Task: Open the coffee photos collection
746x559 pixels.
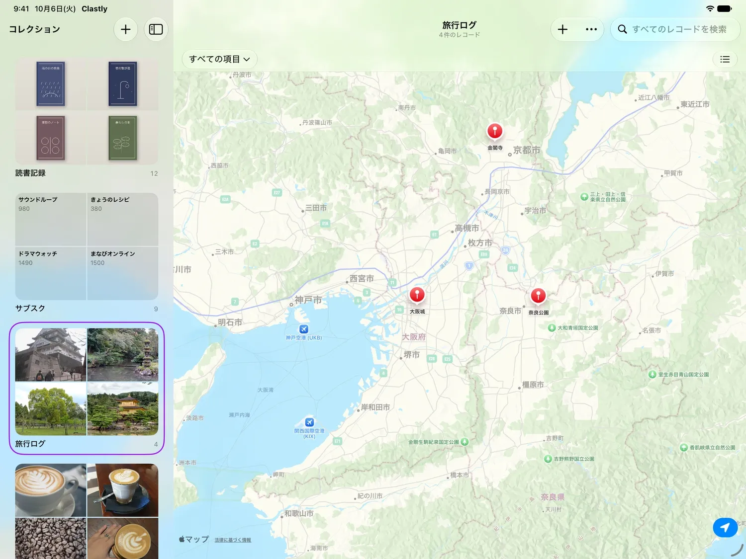Action: (x=87, y=511)
